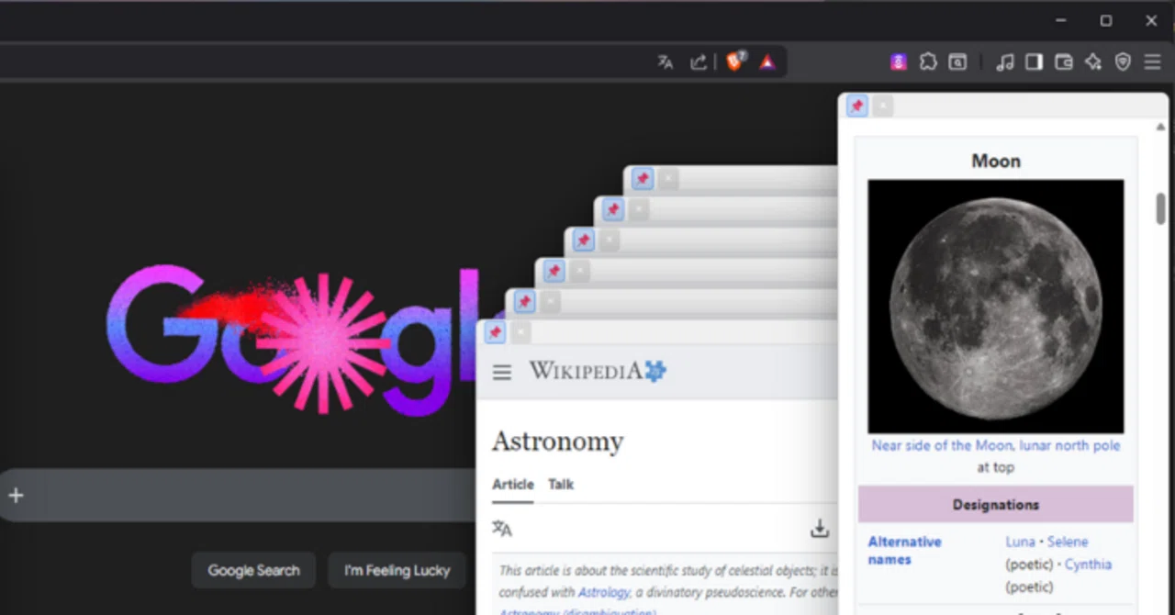
Task: Open the Brave Wallet icon
Action: pos(1064,62)
